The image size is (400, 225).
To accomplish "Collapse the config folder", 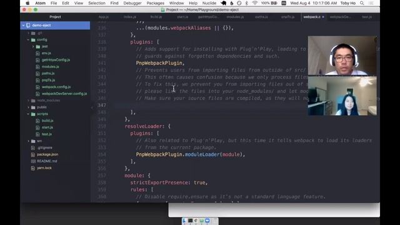I will tap(28, 40).
